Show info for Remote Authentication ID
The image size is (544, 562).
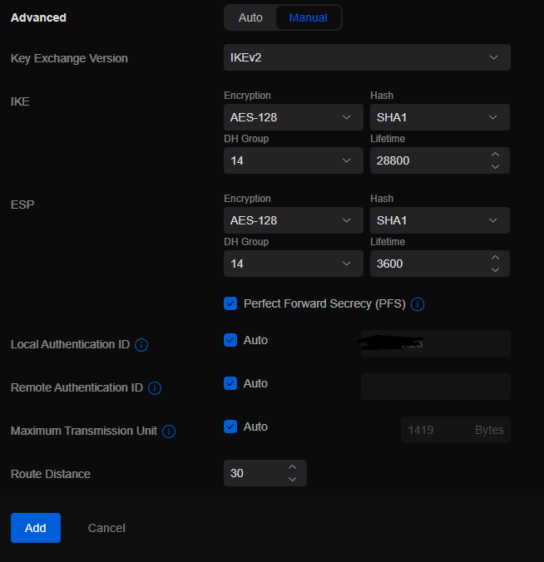coord(155,387)
